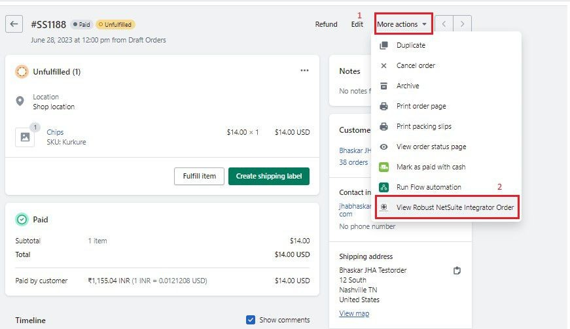Click the Robust NetSuite Integrator icon
The image size is (570, 329).
click(383, 207)
